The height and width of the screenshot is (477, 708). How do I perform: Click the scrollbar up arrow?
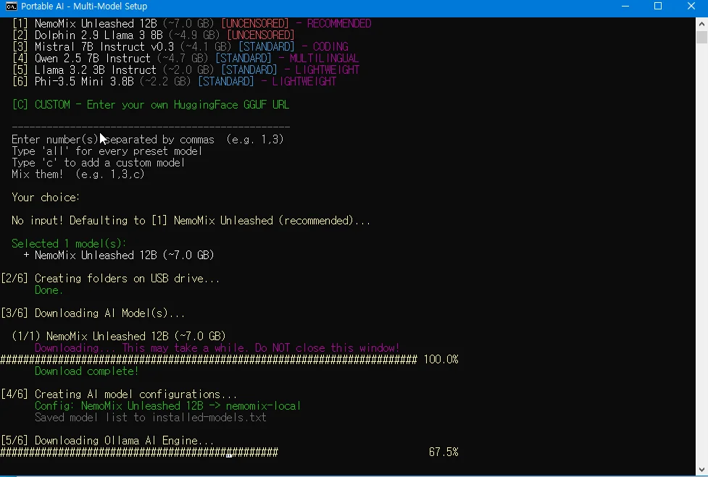(x=701, y=24)
